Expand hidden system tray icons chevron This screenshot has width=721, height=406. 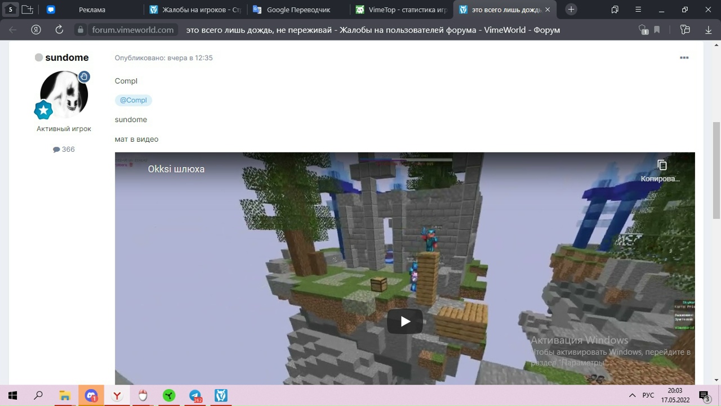(x=632, y=395)
